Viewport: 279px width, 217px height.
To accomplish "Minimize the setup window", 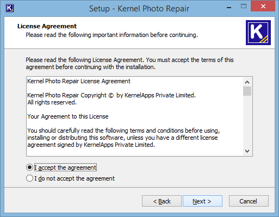I will 229,7.
